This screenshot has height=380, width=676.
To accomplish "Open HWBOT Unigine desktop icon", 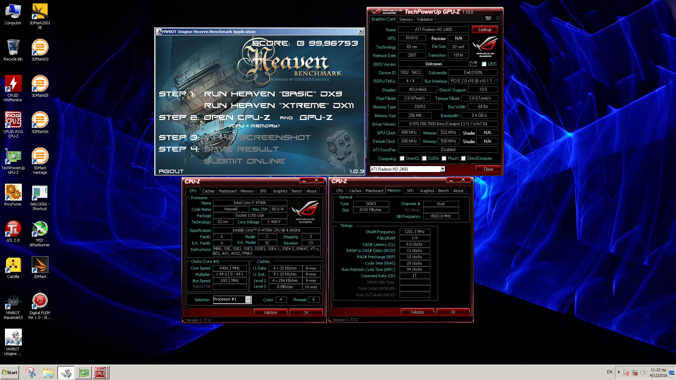I will pyautogui.click(x=13, y=342).
